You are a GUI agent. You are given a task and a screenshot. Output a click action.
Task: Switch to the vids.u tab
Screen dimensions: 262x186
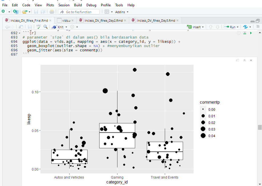[x=66, y=20]
